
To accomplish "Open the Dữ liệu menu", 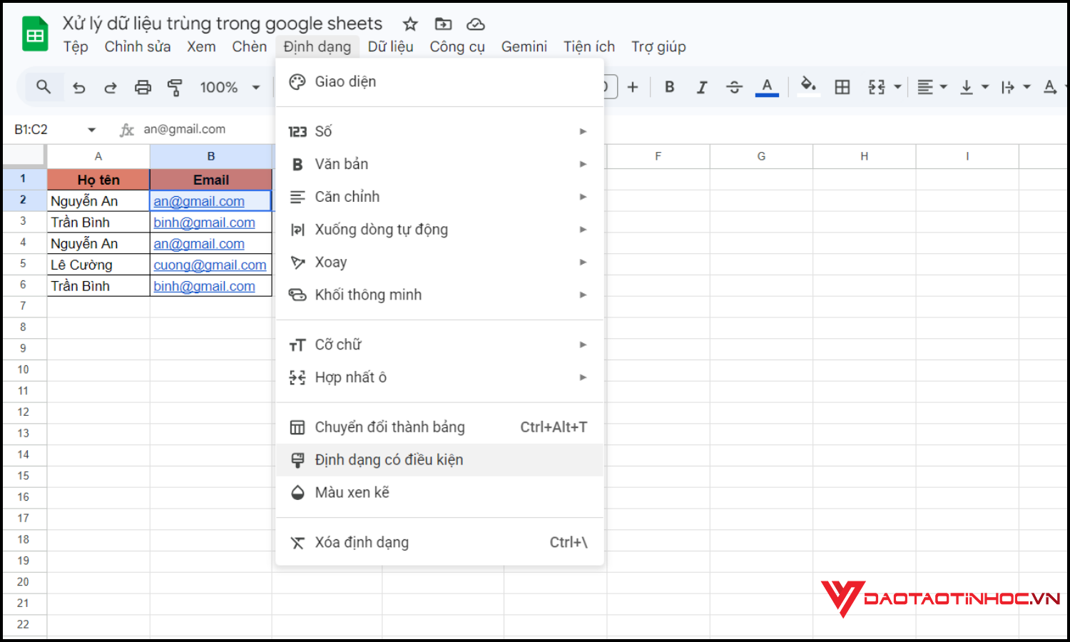I will point(391,46).
